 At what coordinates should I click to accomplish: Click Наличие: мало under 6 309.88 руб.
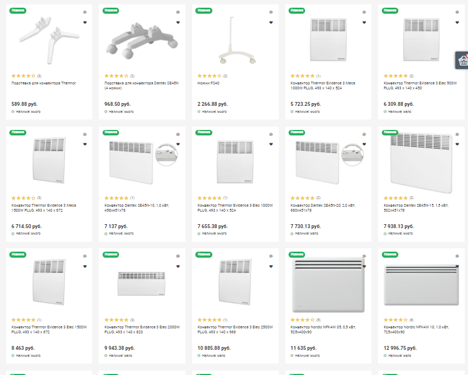(397, 112)
